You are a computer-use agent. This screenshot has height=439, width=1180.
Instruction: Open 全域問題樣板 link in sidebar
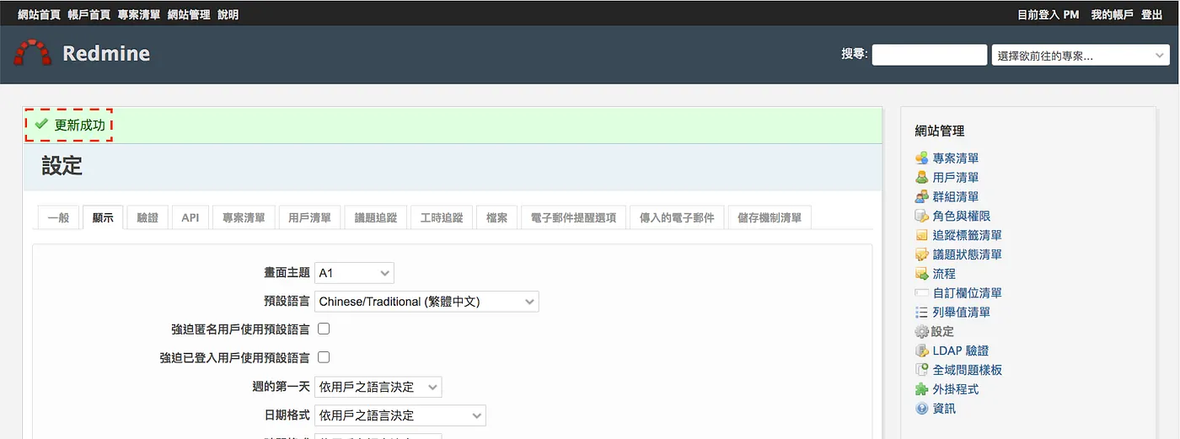[968, 370]
